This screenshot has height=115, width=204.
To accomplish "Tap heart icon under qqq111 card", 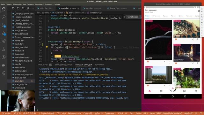I will (x=169, y=61).
